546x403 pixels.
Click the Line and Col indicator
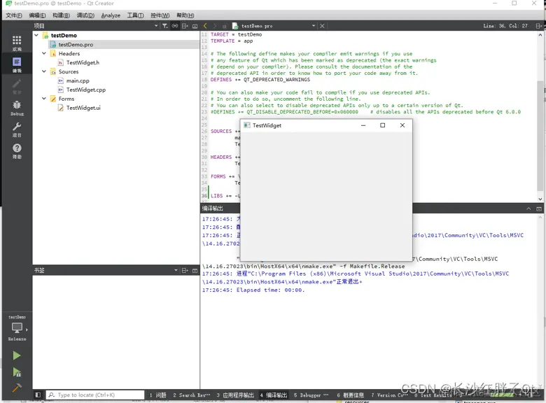[x=505, y=26]
